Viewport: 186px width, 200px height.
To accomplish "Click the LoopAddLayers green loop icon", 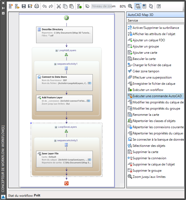I will [66, 55].
